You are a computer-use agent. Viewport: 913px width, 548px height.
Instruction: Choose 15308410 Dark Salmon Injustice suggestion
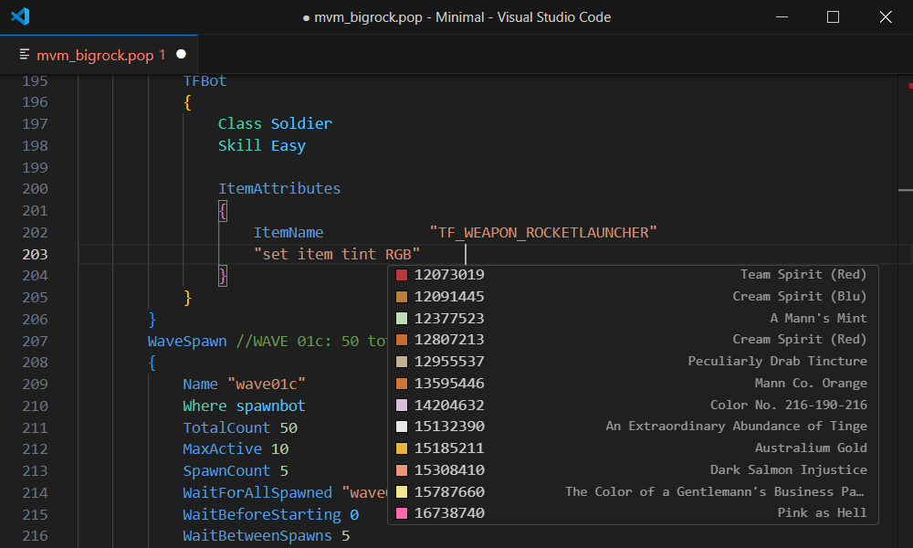(x=633, y=470)
